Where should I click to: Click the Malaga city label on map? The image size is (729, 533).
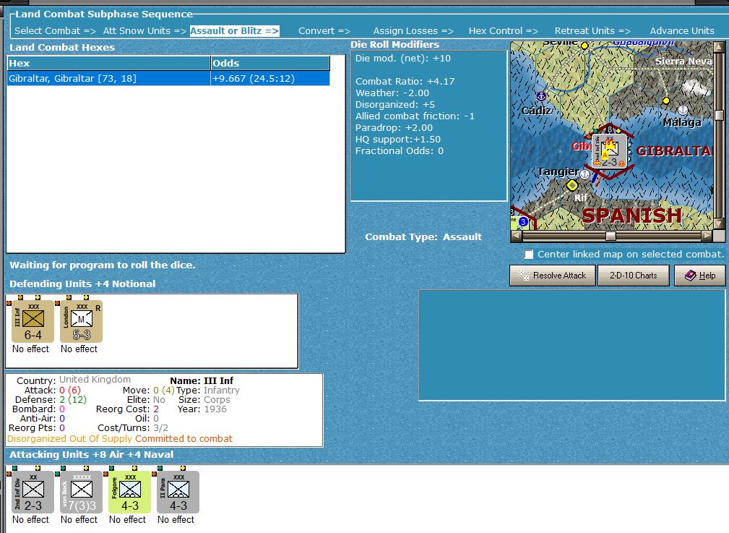click(681, 122)
